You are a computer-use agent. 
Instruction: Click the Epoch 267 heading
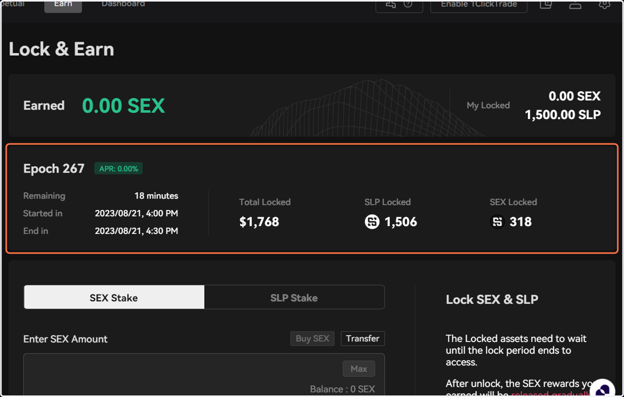(x=54, y=169)
